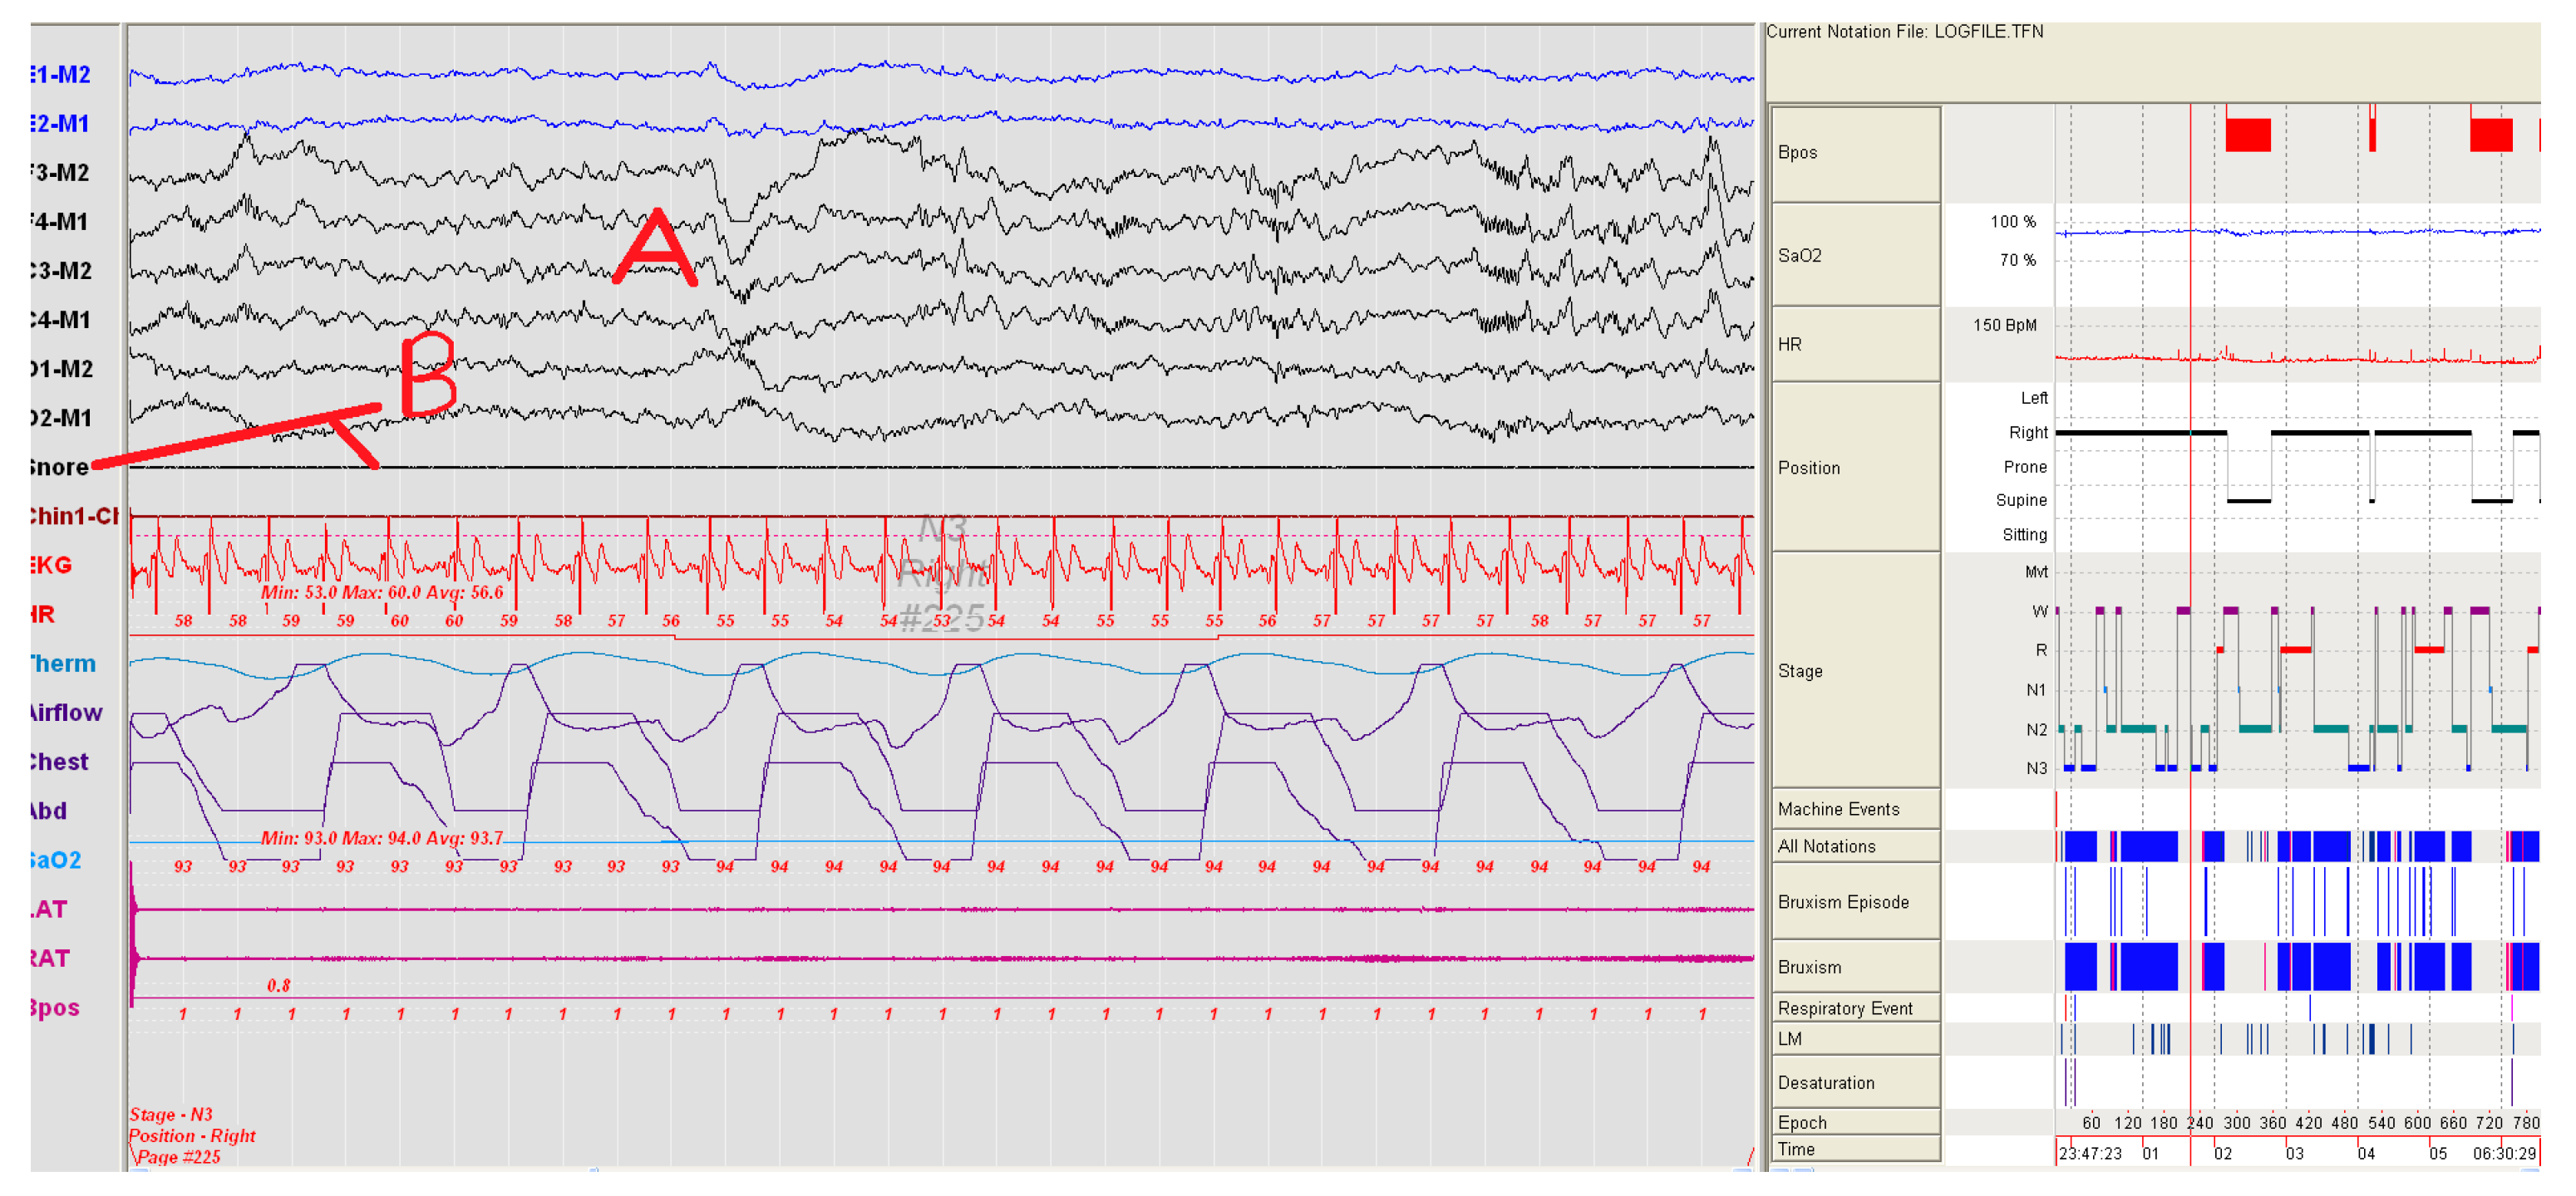Select the EKG channel label
The image size is (2576, 1196).
pyautogui.click(x=52, y=565)
